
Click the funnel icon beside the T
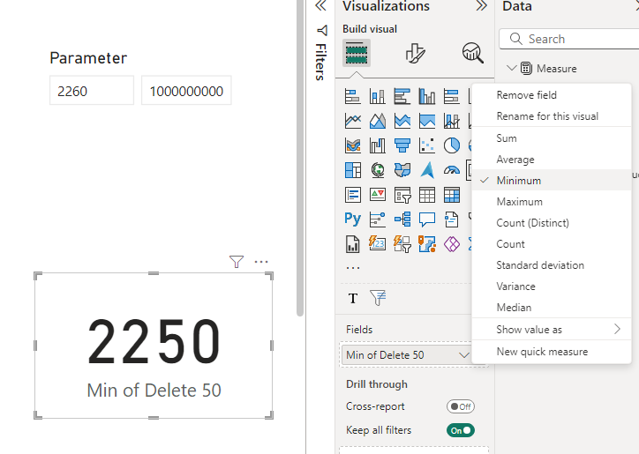coord(378,298)
